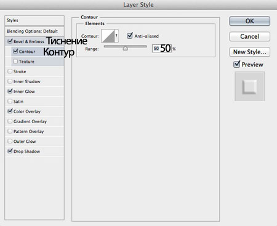
Task: Uncheck the Contour effect checkbox
Action: tap(15, 51)
